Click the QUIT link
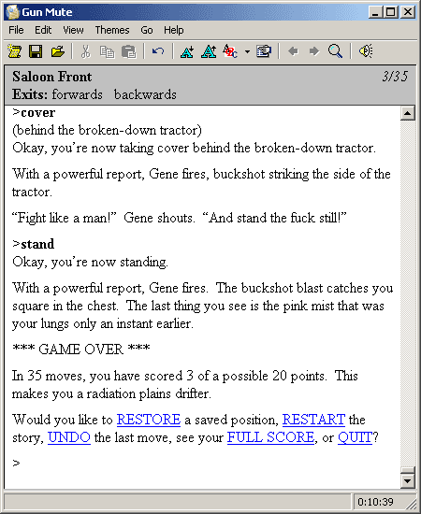 355,437
